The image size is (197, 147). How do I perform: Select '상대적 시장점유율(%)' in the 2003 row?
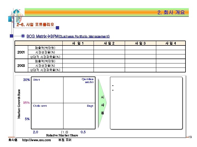[x=45, y=70]
